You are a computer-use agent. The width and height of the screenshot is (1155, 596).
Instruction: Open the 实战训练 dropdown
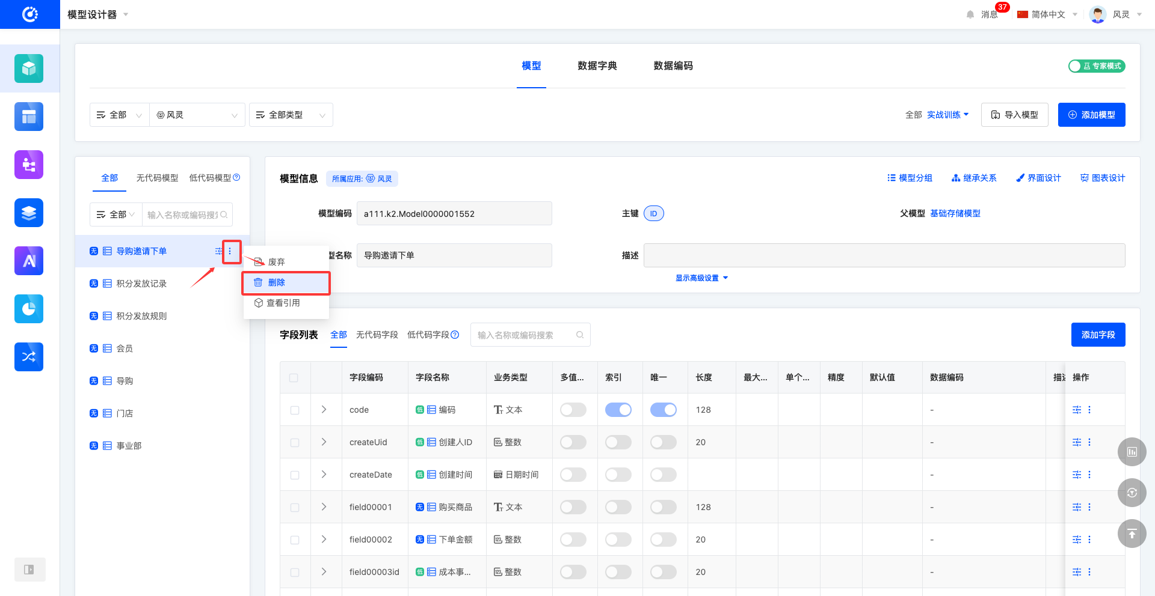point(948,115)
